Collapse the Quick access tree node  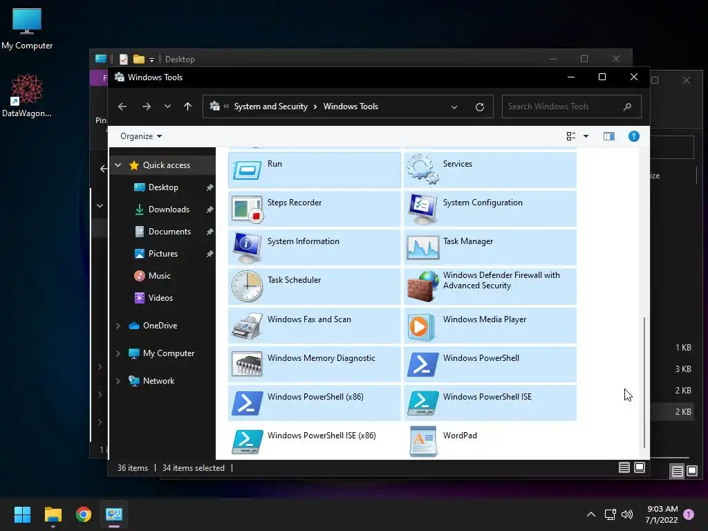tap(118, 165)
